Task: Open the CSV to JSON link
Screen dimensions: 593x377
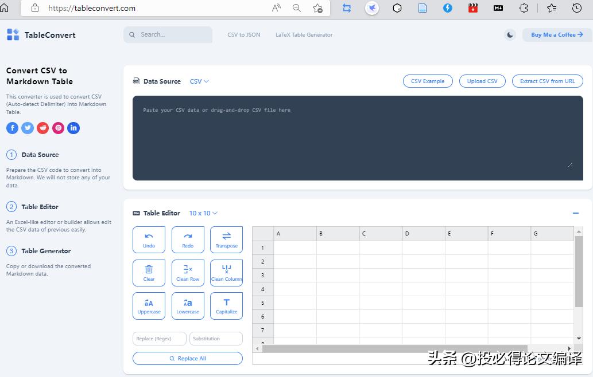Action: tap(244, 35)
